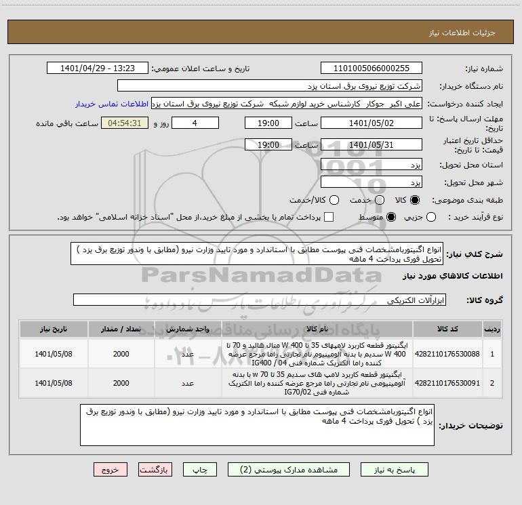522x505 pixels.
Task: Click price validity time 19:00 field
Action: (268, 144)
